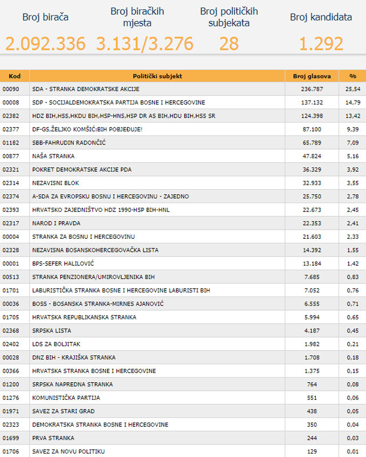
Task: Click LDS Za Boljitak party name
Action: [56, 344]
